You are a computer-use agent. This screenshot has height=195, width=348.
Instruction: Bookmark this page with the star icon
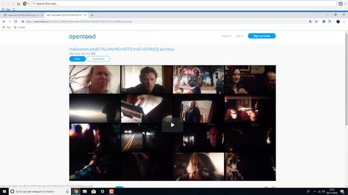coord(316,22)
